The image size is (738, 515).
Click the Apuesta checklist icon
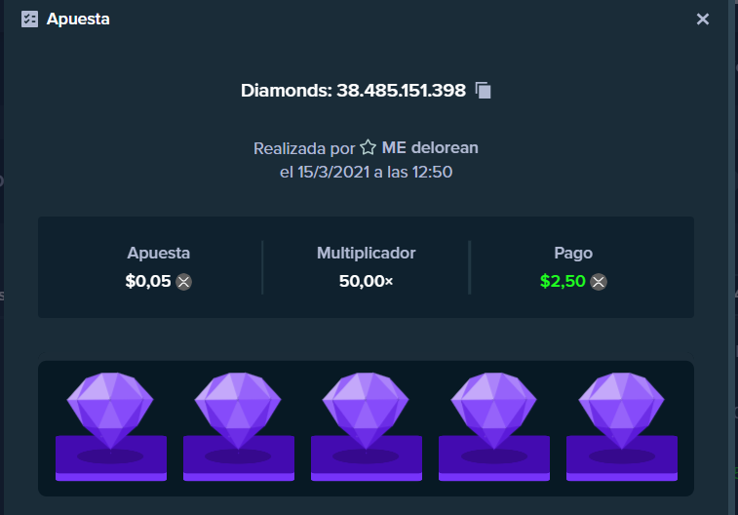pyautogui.click(x=29, y=19)
